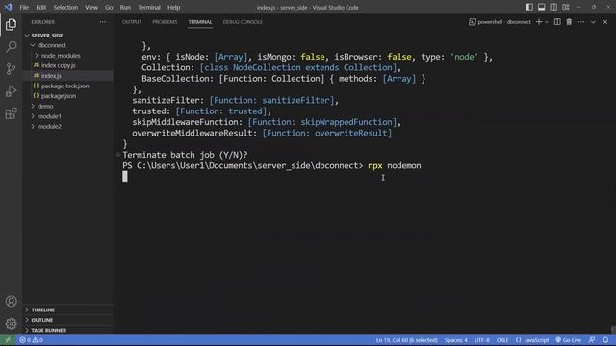The height and width of the screenshot is (346, 616).
Task: Open Explorer views and more actions
Action: (x=103, y=22)
